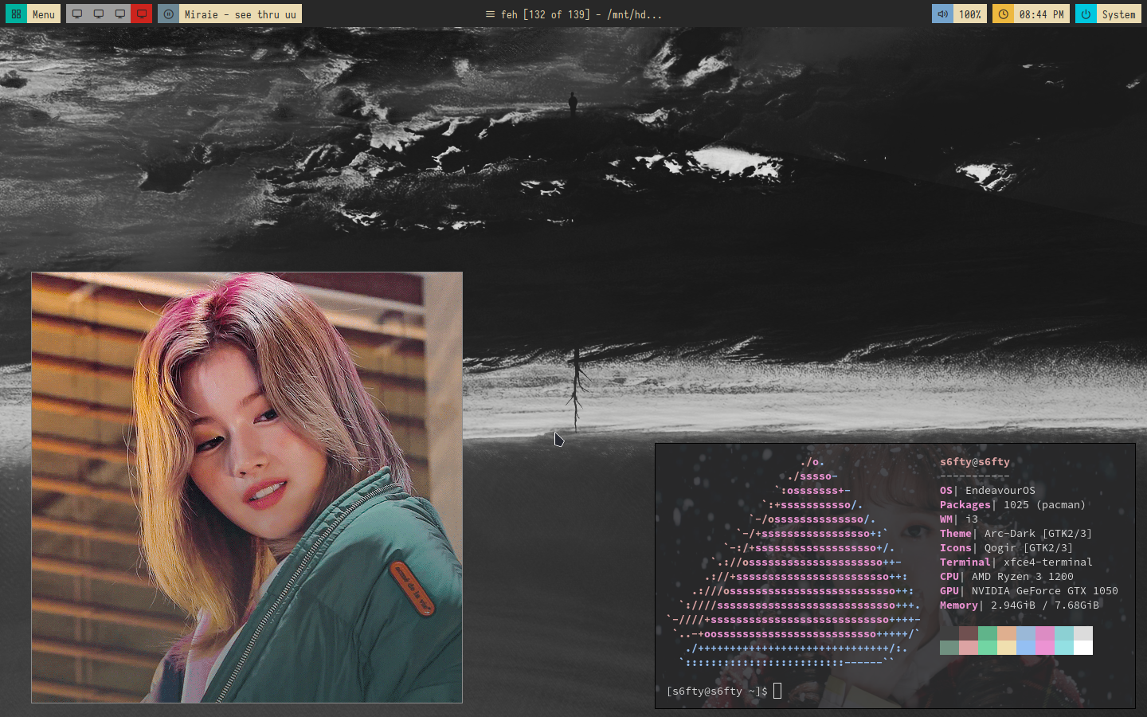Switch to the second workspace monitor icon
Image resolution: width=1147 pixels, height=717 pixels.
pyautogui.click(x=99, y=14)
